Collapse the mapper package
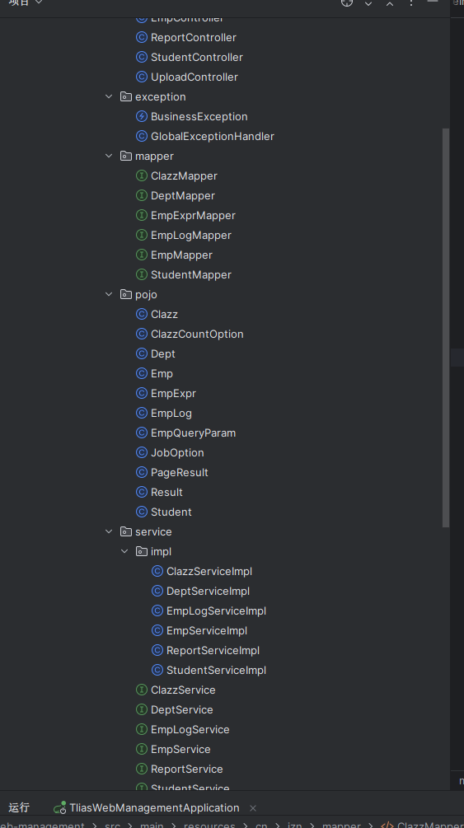 (109, 156)
